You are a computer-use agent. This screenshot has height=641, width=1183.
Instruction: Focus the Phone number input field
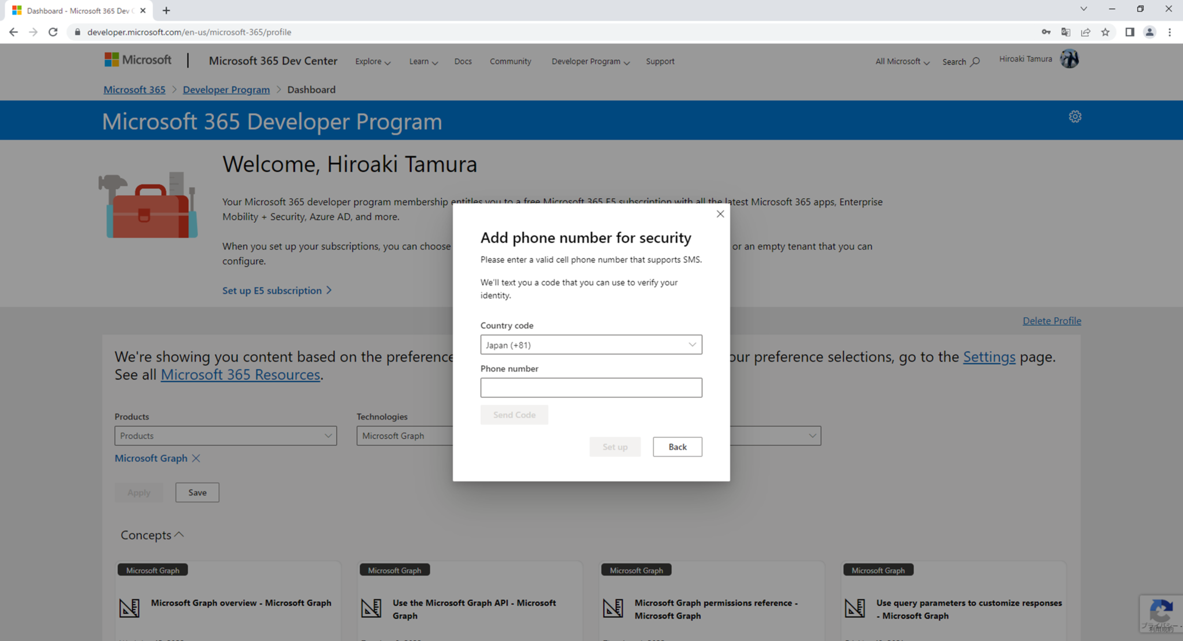pos(591,387)
